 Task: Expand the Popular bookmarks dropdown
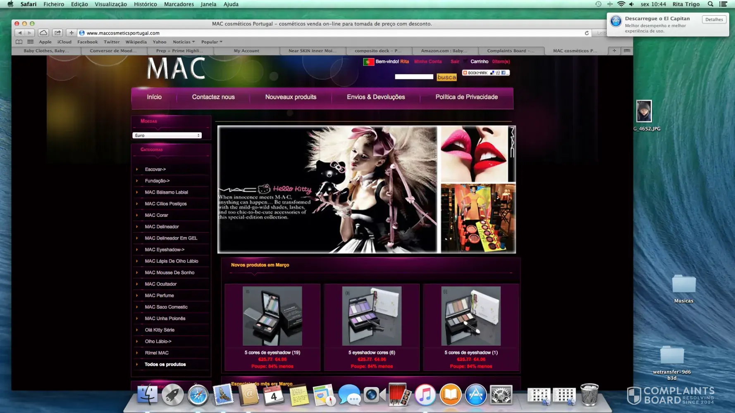(x=212, y=42)
